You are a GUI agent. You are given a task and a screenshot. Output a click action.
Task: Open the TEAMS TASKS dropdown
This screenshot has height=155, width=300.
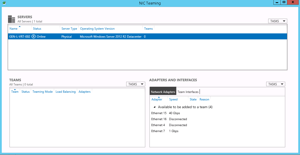[x=135, y=84]
